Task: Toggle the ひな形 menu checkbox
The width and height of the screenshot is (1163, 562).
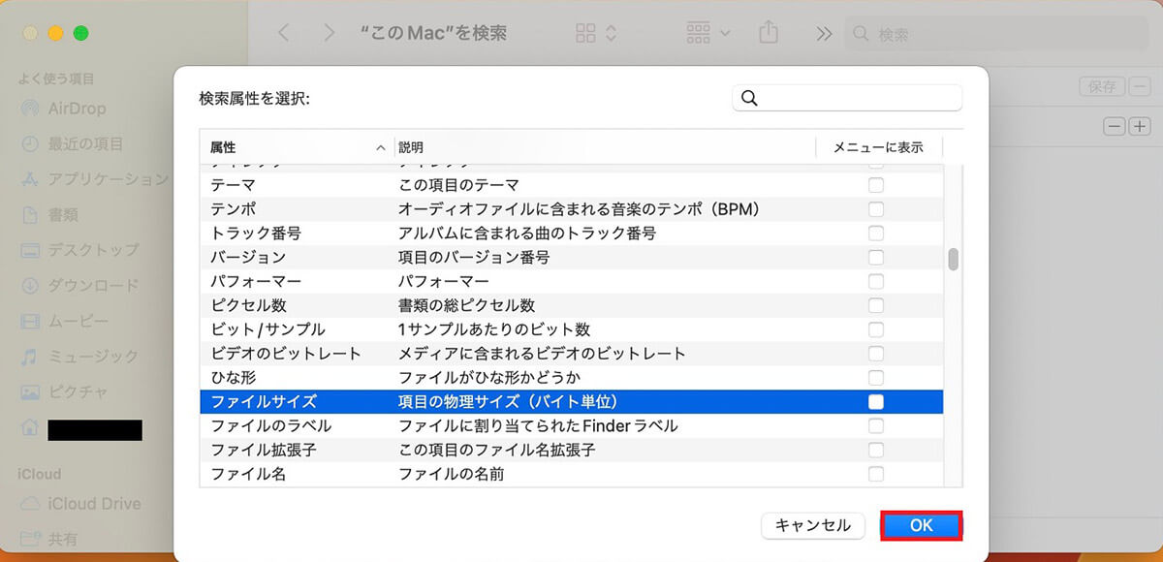Action: 876,378
